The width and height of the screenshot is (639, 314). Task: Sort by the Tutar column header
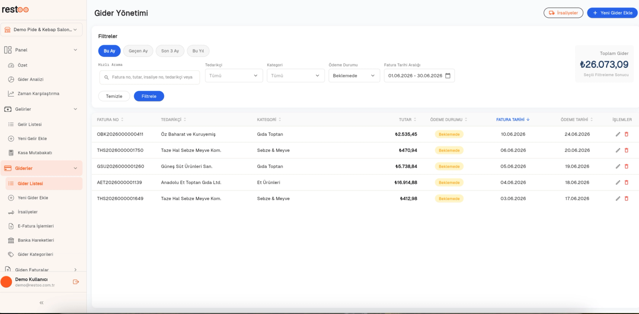coord(408,119)
